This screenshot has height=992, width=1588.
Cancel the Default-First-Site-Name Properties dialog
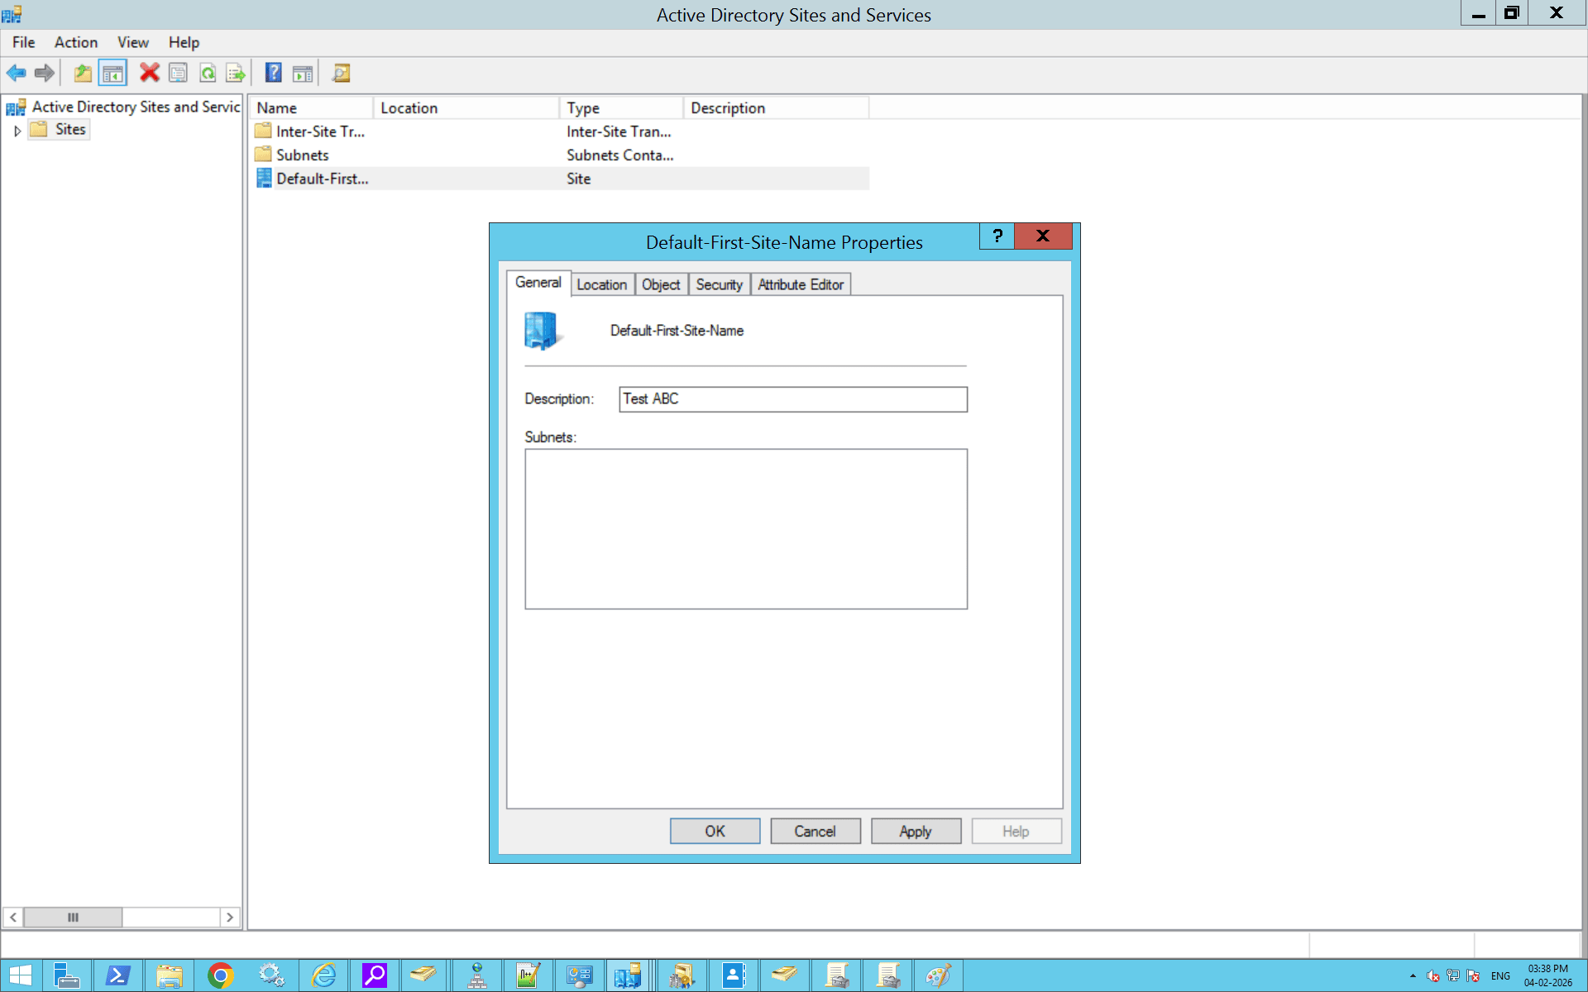click(x=815, y=831)
